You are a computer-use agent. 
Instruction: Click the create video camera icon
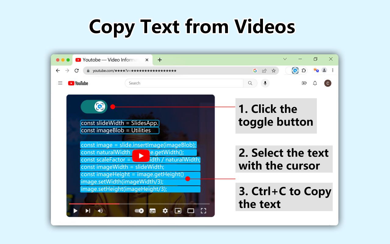[x=304, y=83]
